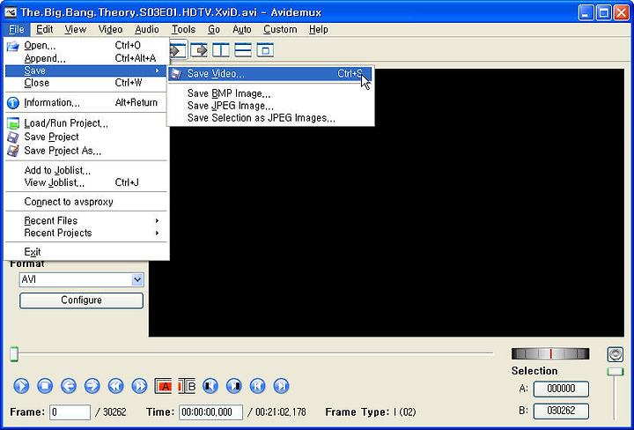Toggle the audio speaker icon above volume slider
Viewport: 634px width, 430px height.
pos(615,355)
